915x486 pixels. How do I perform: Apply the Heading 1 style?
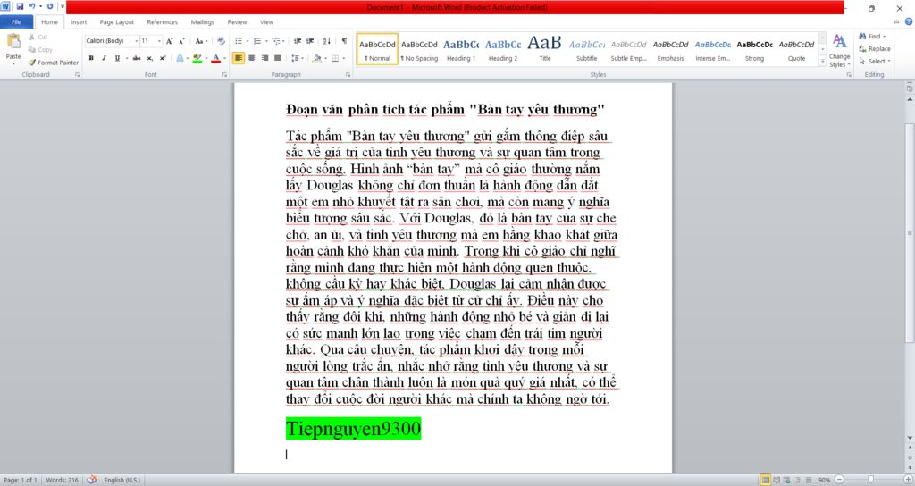click(x=461, y=49)
